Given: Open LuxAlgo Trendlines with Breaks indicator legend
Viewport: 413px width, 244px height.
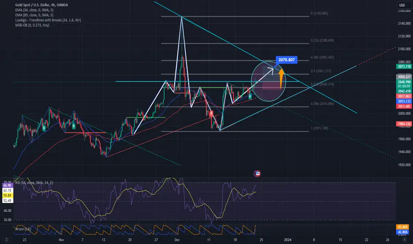Looking at the screenshot, I should tap(48, 20).
